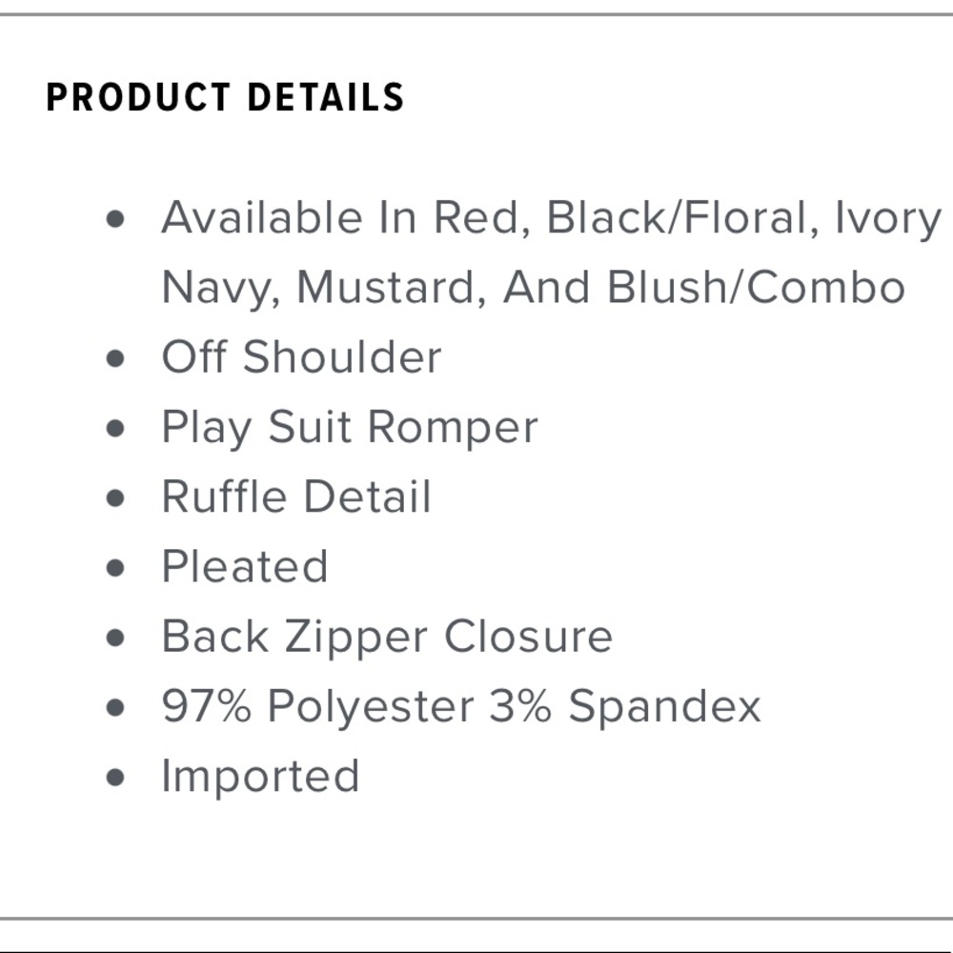Viewport: 953px width, 953px height.
Task: Click the bullet beside Off Shoulder
Action: tap(115, 358)
